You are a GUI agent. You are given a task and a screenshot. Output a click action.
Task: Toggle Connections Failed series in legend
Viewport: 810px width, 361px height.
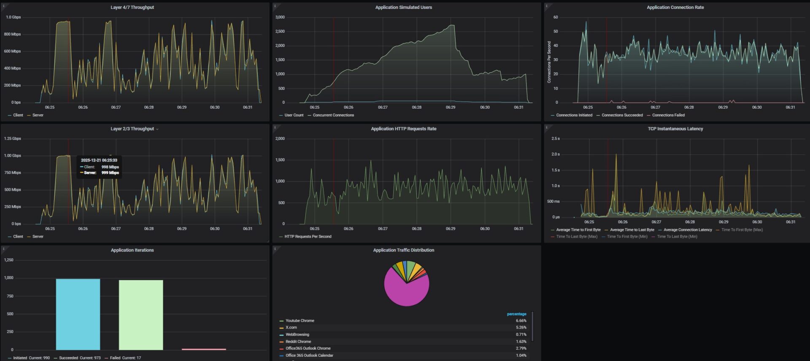668,115
